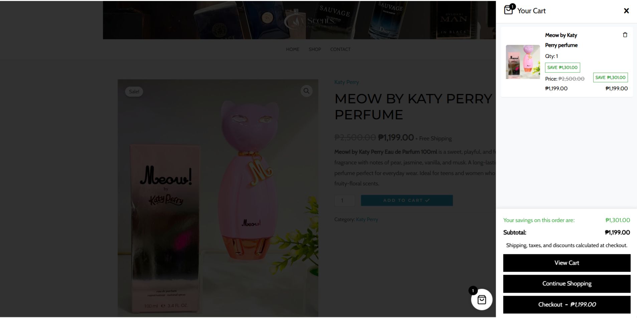Screen dimensions: 637x318
Task: Open the Katy Perry category link
Action: pyautogui.click(x=367, y=219)
